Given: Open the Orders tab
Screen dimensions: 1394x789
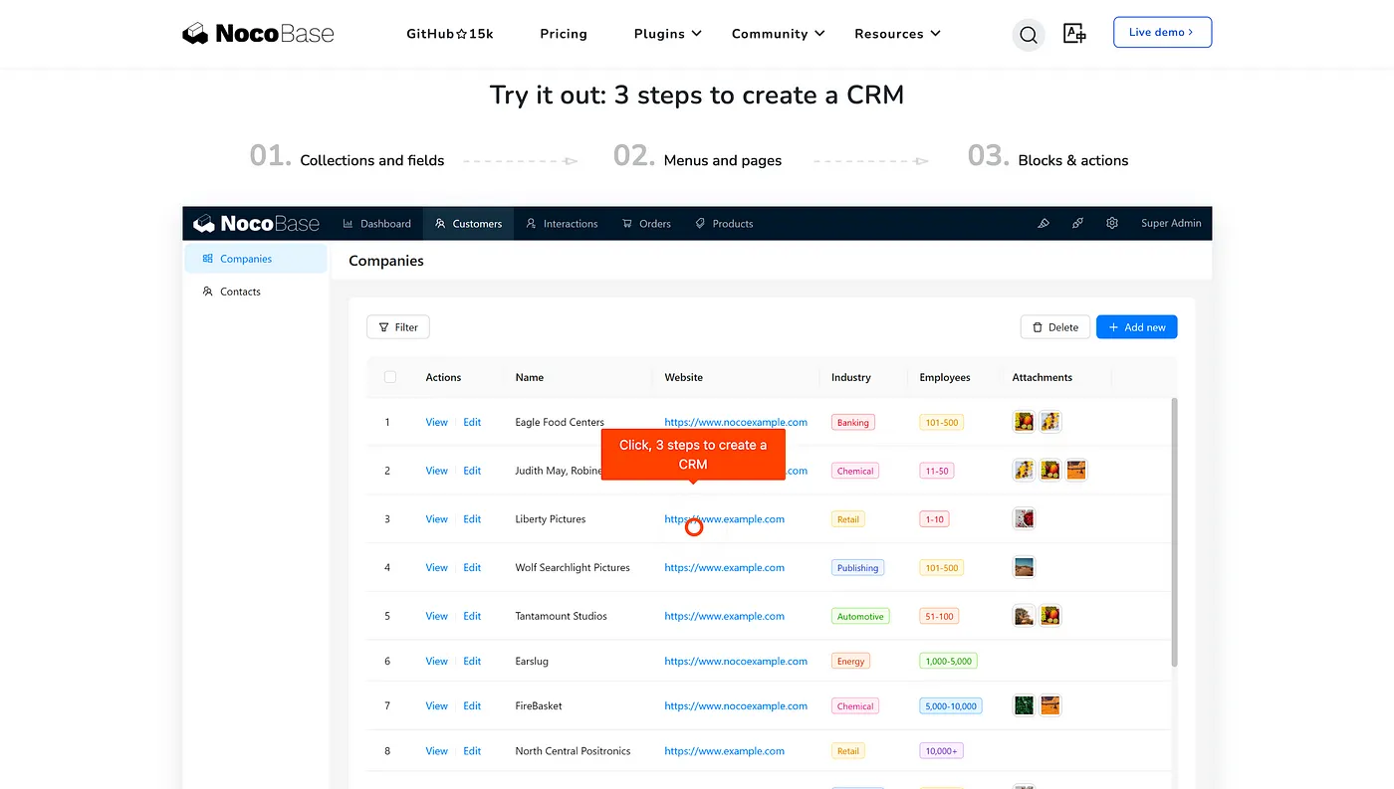Looking at the screenshot, I should pyautogui.click(x=646, y=224).
